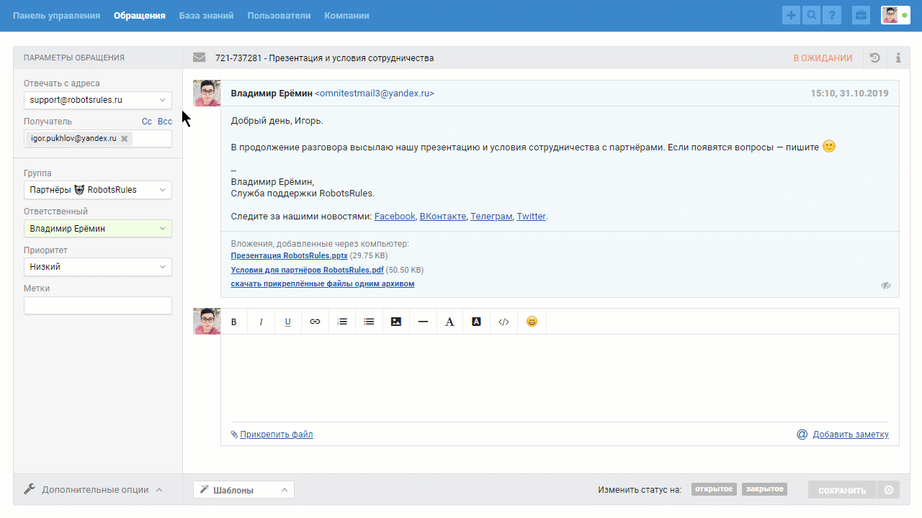Open the "Приоритет" dropdown set to Низкий
The height and width of the screenshot is (518, 922).
(98, 267)
